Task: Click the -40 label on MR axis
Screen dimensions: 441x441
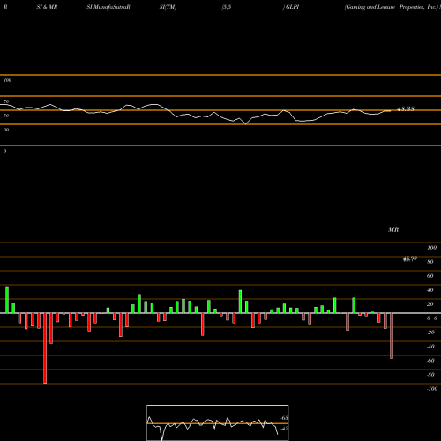Action: pos(430,347)
